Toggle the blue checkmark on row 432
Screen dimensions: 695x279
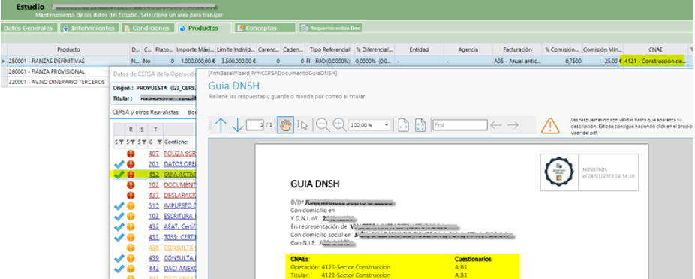point(119,226)
